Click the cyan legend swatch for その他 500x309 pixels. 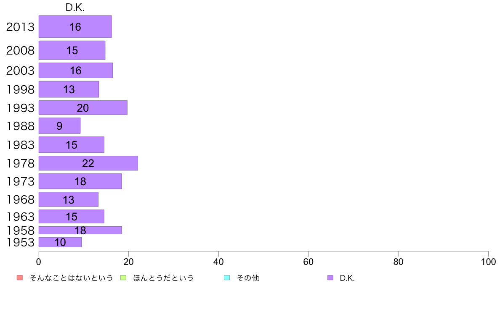[227, 278]
